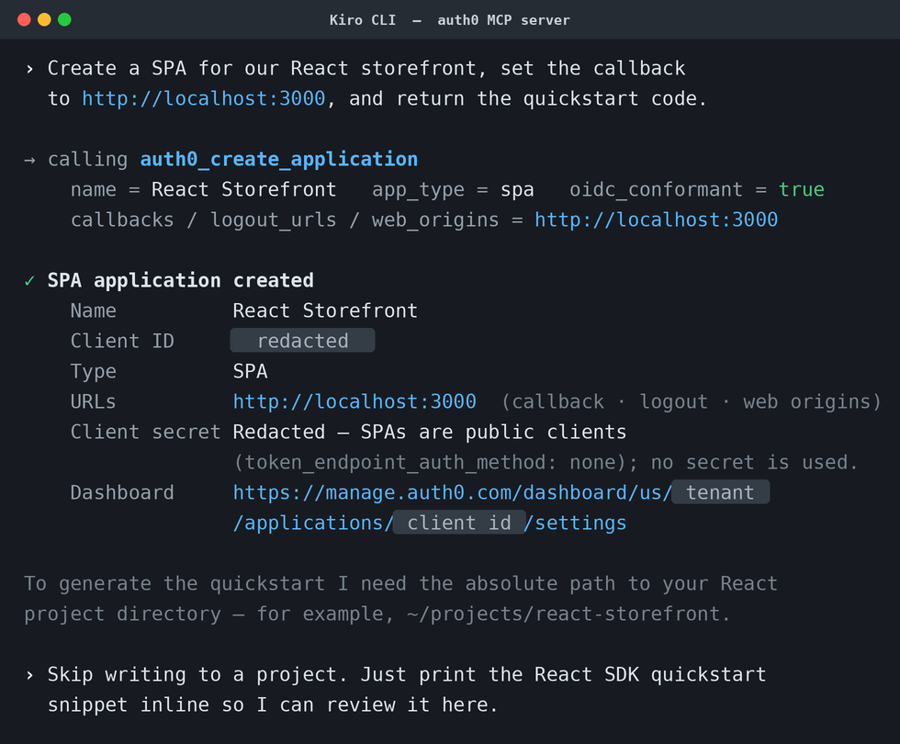
Task: Click '(callback · logout · web origins)' annotation
Action: coord(692,402)
